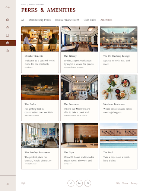
Task: Open the dining cloche icon in sidebar
Action: click(x=7, y=27)
